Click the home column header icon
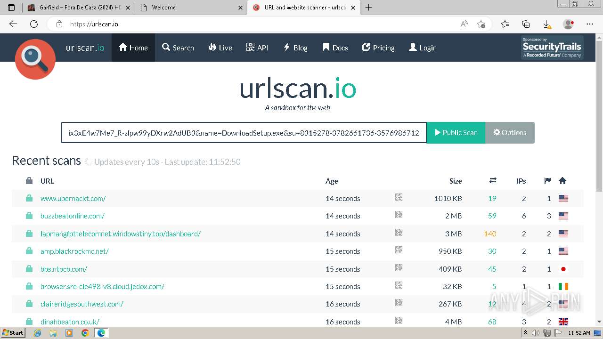 [x=562, y=181]
